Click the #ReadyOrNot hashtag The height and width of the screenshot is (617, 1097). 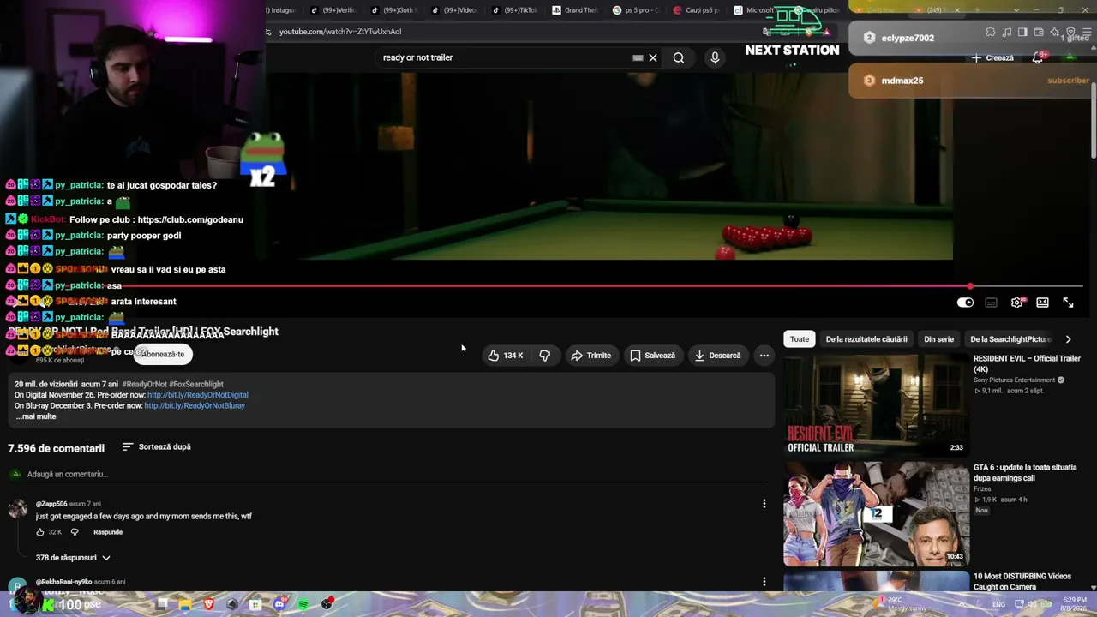[144, 384]
